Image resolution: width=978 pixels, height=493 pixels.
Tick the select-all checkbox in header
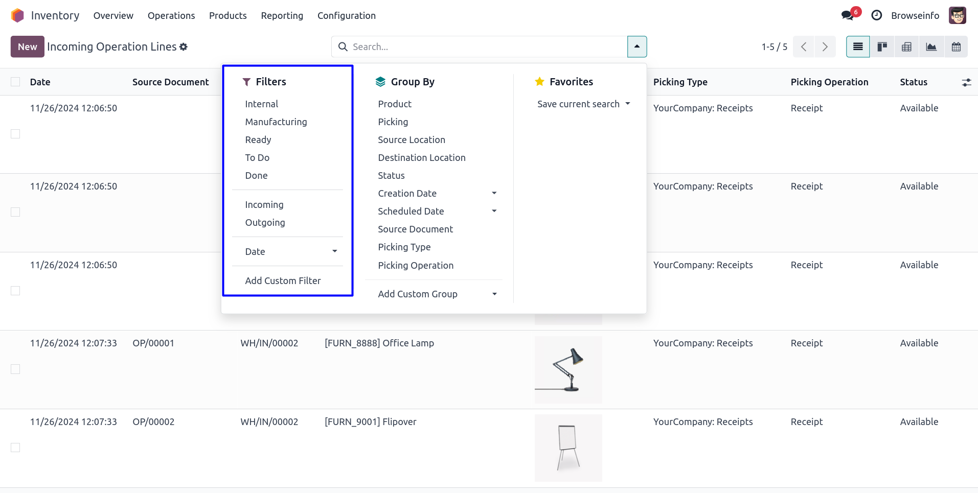15,82
